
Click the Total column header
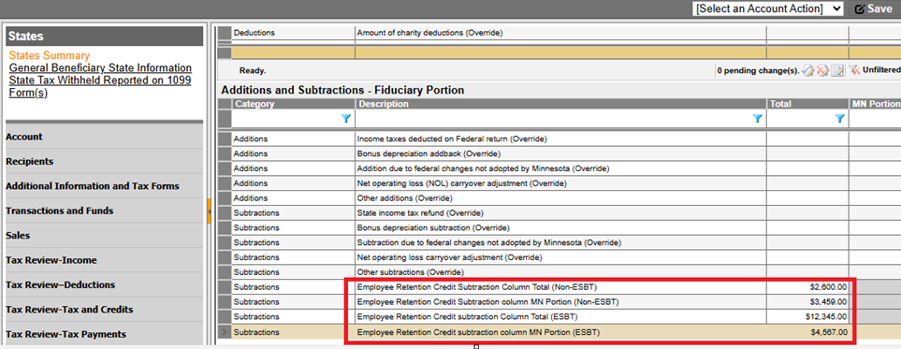[x=807, y=104]
